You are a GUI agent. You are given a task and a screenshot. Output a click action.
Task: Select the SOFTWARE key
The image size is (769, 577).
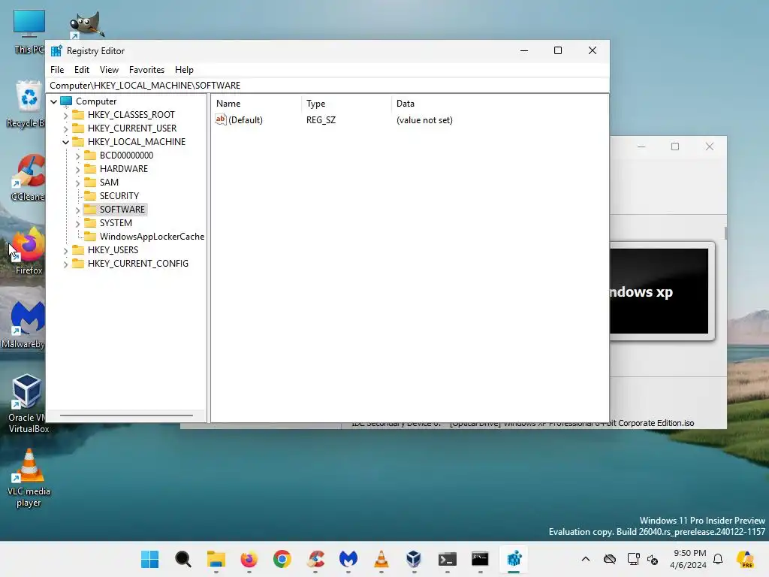[122, 210]
